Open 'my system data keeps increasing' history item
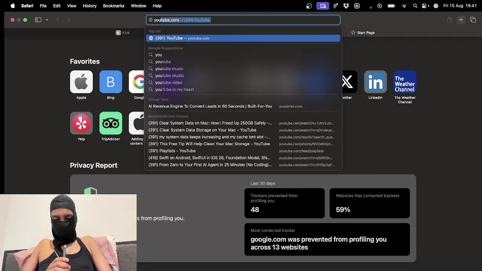 (x=243, y=137)
